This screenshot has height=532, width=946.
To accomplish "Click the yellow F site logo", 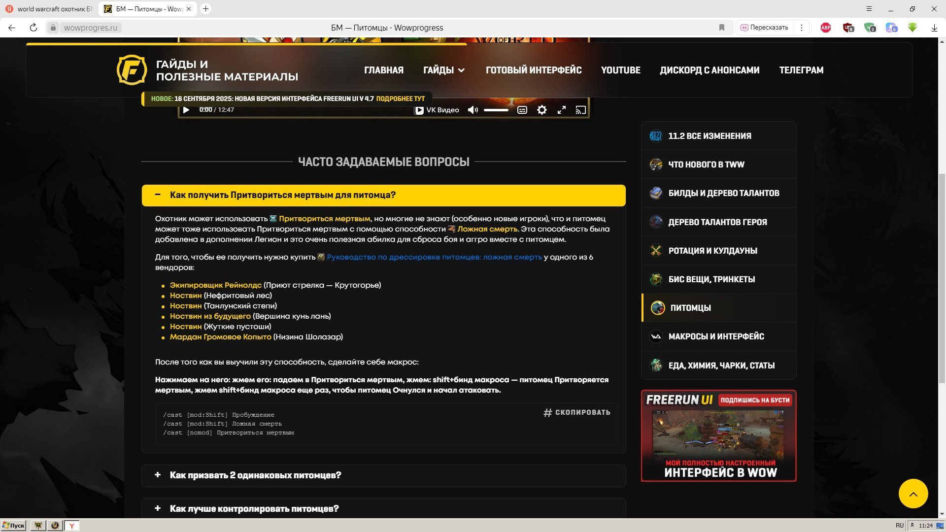I will (x=132, y=70).
